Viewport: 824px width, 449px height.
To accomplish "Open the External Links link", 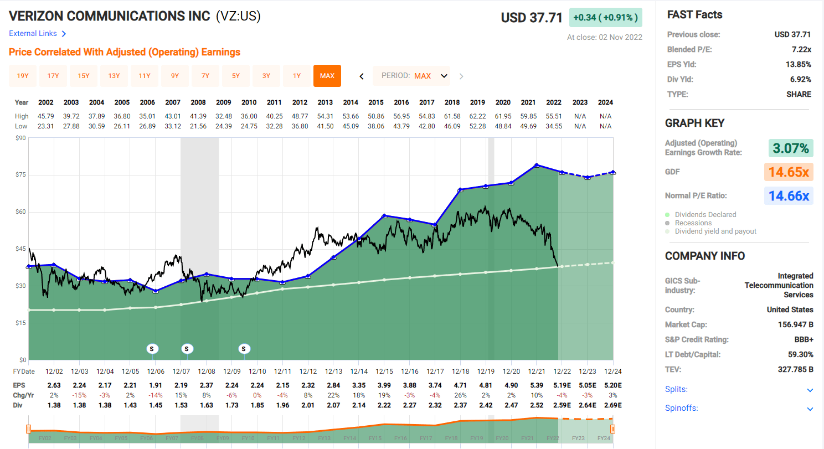I will [x=33, y=33].
